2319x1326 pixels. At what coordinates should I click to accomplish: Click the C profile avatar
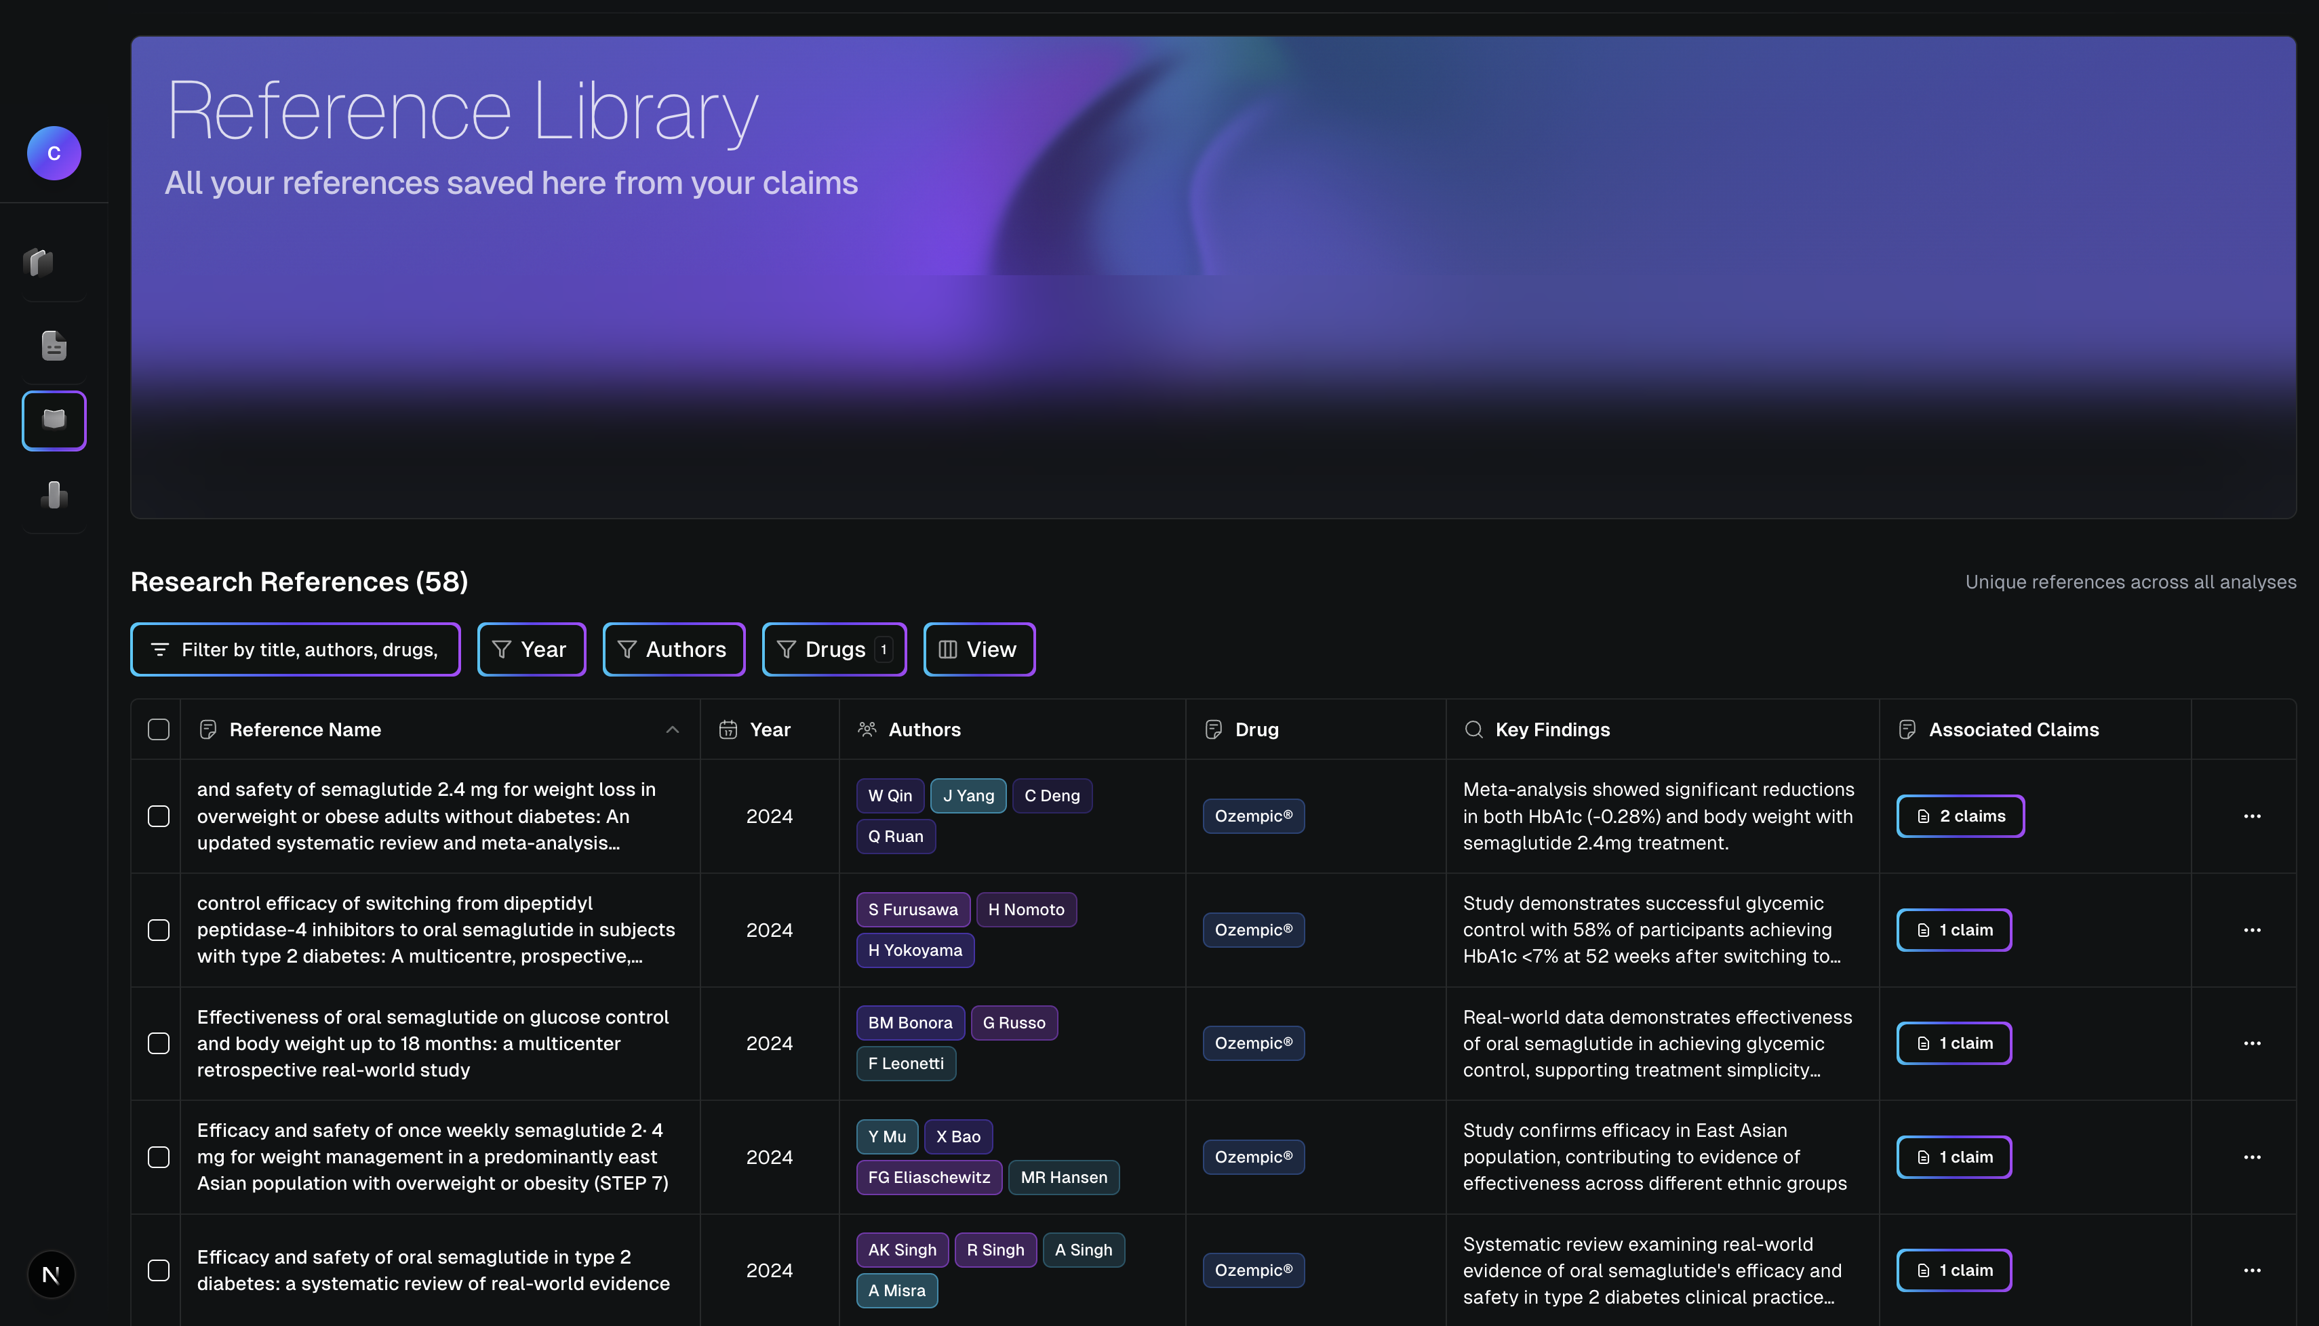click(54, 153)
